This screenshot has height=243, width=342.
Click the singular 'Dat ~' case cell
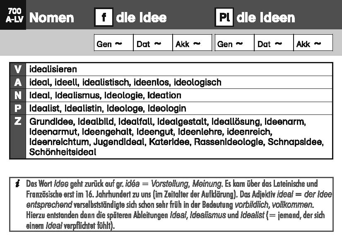pyautogui.click(x=153, y=43)
